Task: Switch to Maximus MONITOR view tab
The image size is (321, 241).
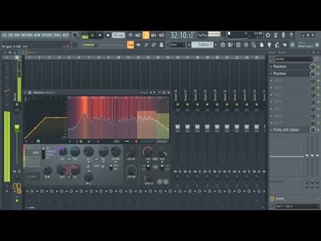Action: point(147,141)
